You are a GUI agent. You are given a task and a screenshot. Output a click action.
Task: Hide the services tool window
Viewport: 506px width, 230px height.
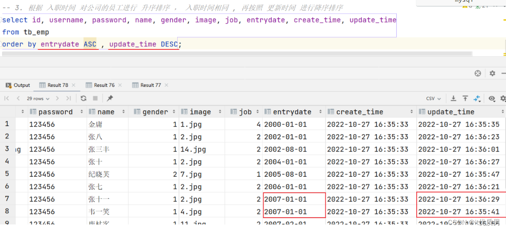pyautogui.click(x=503, y=73)
